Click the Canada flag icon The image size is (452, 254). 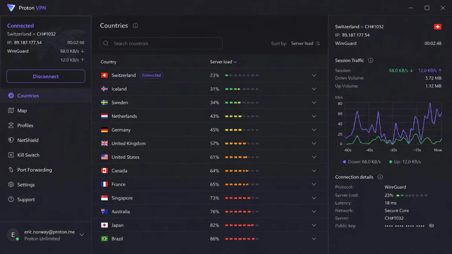104,170
